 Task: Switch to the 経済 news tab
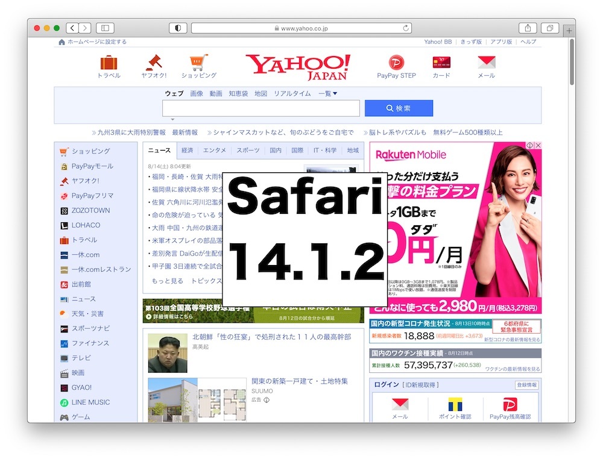click(188, 150)
